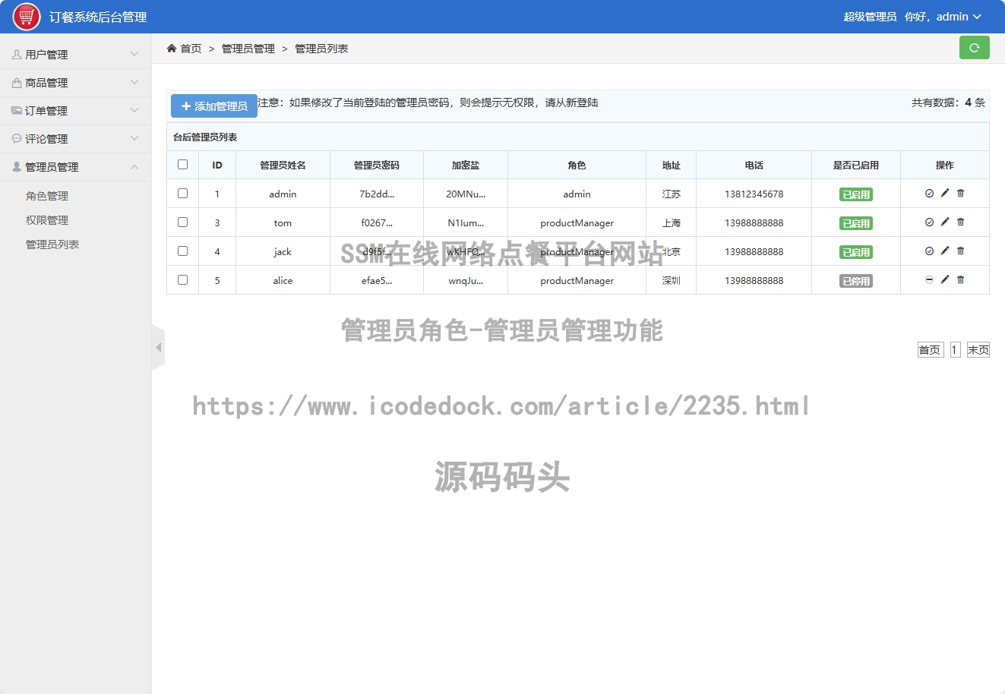Check the checkbox for alice row
Screen dimensions: 1005x694
click(x=182, y=280)
